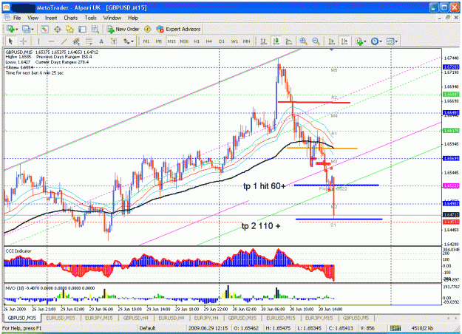Select the Text Label tool

[114, 41]
